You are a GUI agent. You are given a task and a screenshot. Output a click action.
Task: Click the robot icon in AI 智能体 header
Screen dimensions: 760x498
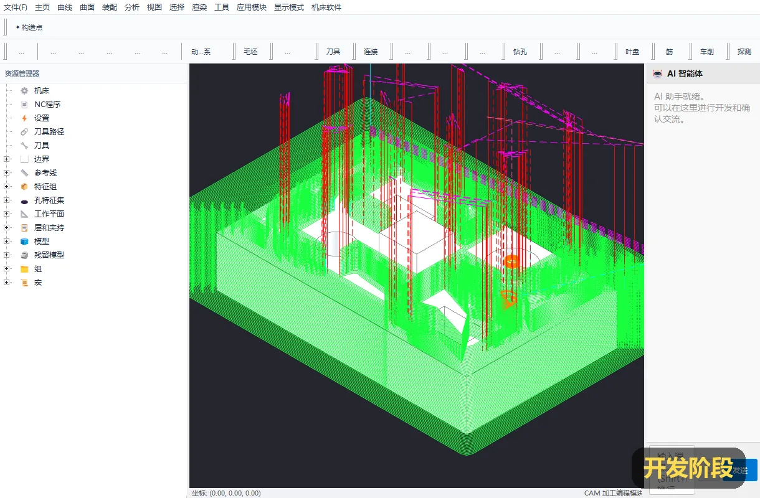pyautogui.click(x=658, y=73)
